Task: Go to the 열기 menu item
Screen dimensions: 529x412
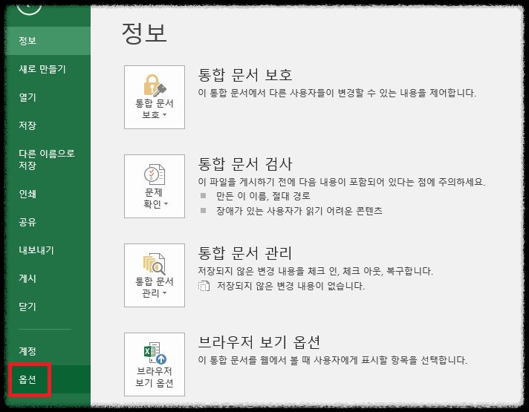Action: point(48,97)
